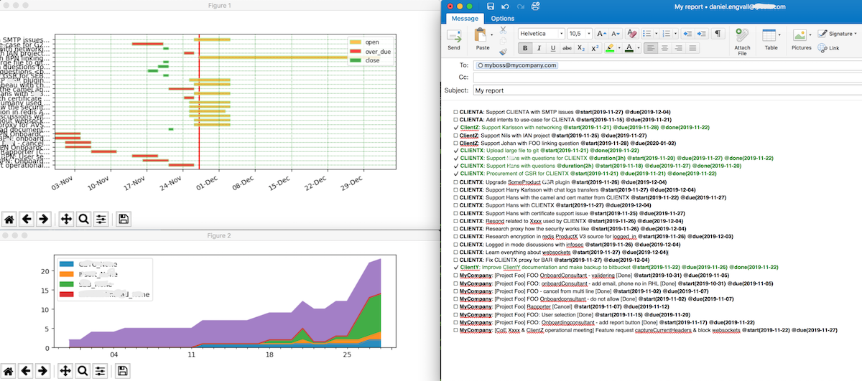The width and height of the screenshot is (862, 381).
Task: Toggle Underline formatting in the message ribbon
Action: click(x=552, y=48)
